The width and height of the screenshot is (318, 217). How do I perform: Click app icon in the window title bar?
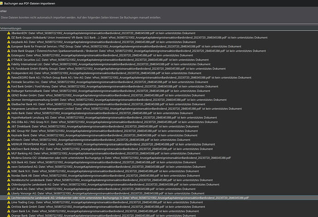pos(1,3)
